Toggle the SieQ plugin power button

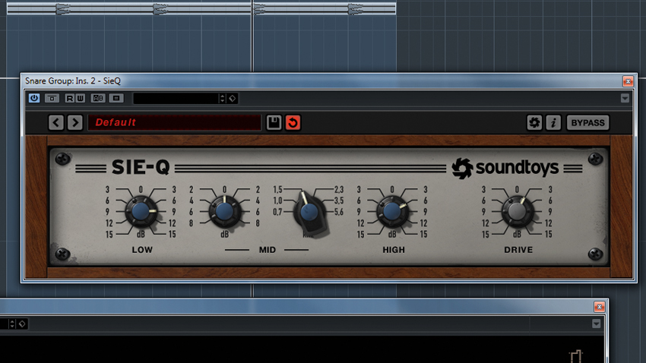click(34, 98)
